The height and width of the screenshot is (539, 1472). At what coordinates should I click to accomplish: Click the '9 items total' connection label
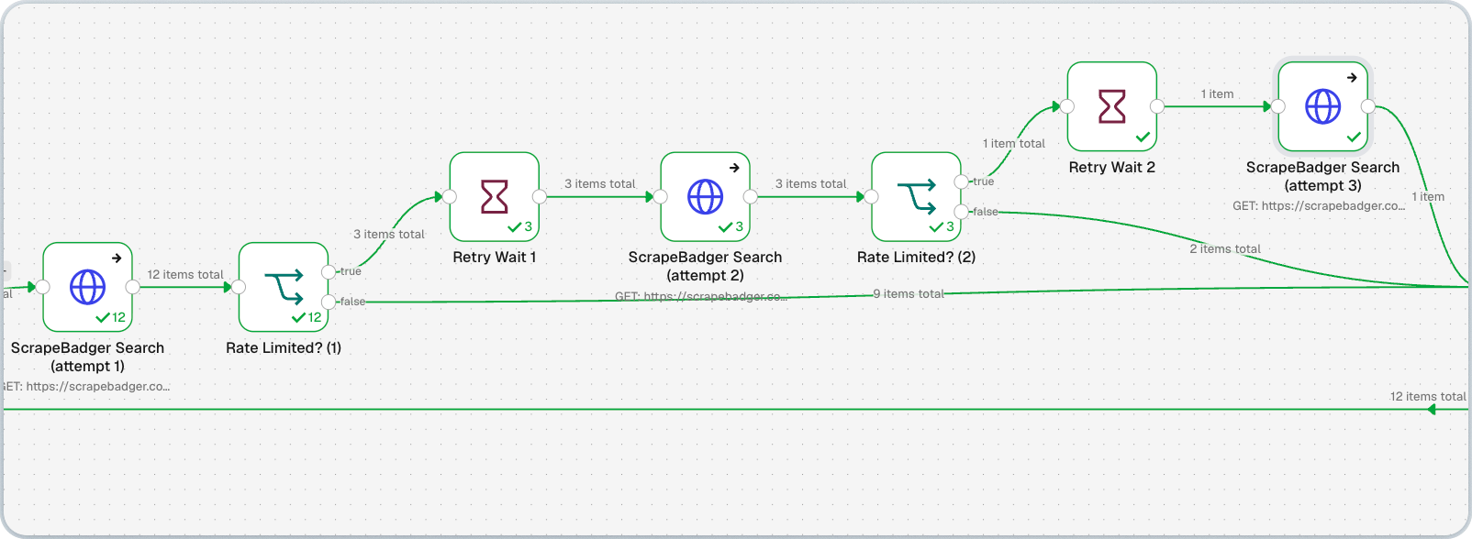click(x=909, y=293)
